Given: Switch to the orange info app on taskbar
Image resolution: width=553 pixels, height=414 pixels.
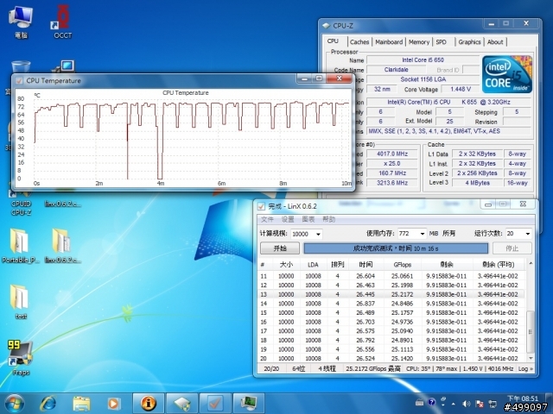Looking at the screenshot, I should (148, 404).
